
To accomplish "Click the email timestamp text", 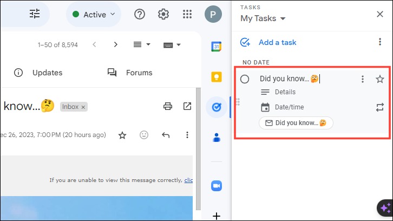I will [x=53, y=135].
